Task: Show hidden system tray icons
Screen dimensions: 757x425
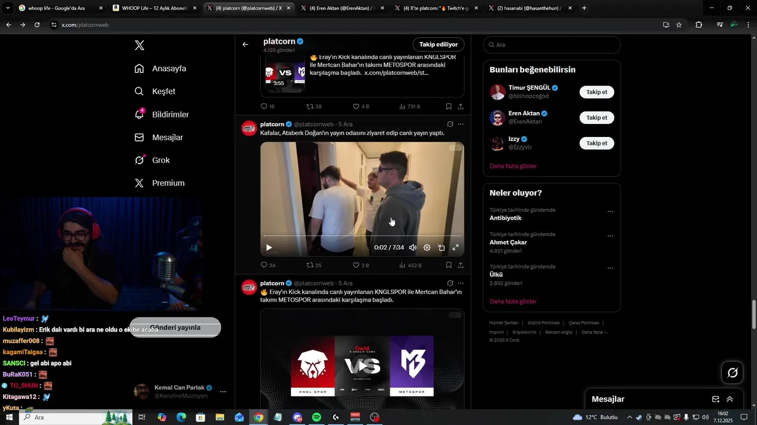Action: pos(629,417)
